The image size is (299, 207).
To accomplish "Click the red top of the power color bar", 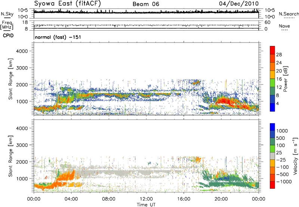I will pyautogui.click(x=272, y=50).
